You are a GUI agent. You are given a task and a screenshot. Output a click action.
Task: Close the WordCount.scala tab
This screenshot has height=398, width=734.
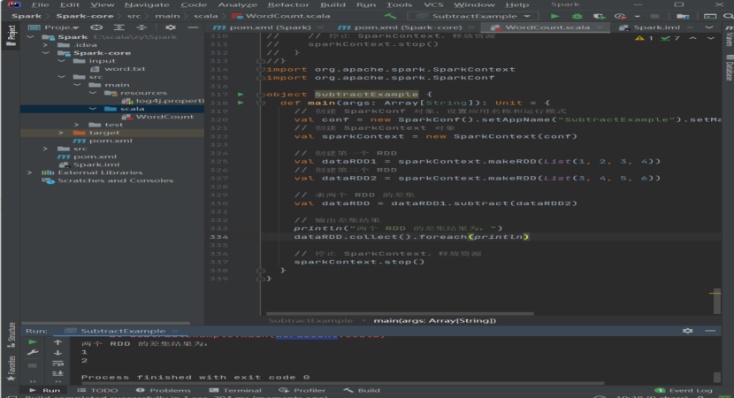[x=600, y=27]
